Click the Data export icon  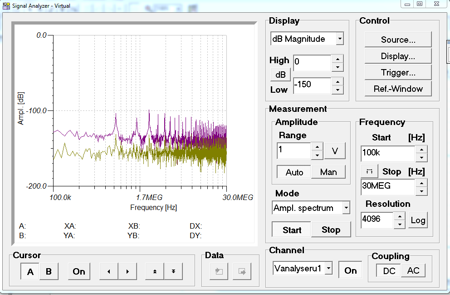pyautogui.click(x=242, y=271)
